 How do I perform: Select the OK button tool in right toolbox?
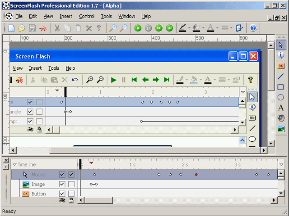click(281, 66)
